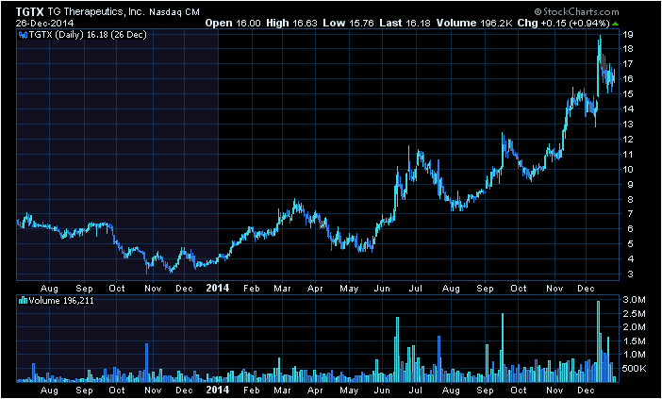Click the May label under the price chart
Viewport: 662px width, 399px height.
tap(349, 289)
